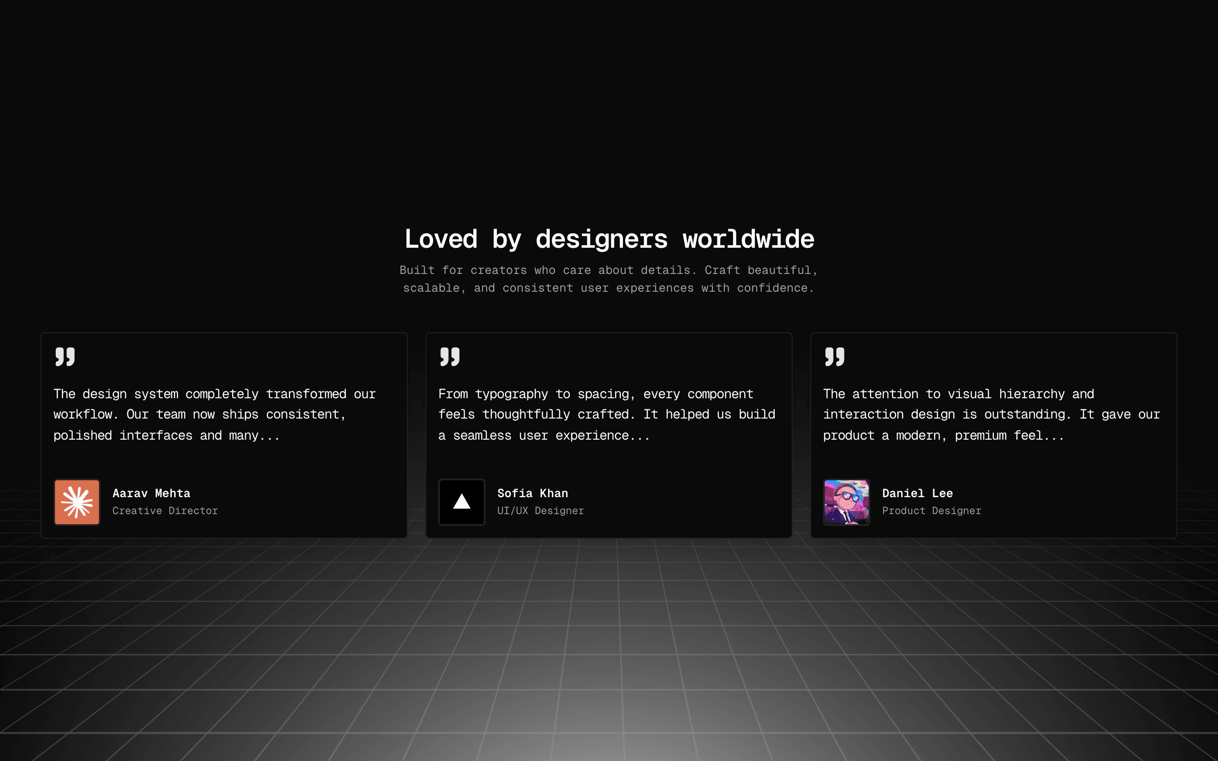Click the name Aarav Mehta
The width and height of the screenshot is (1218, 761).
[x=151, y=493]
